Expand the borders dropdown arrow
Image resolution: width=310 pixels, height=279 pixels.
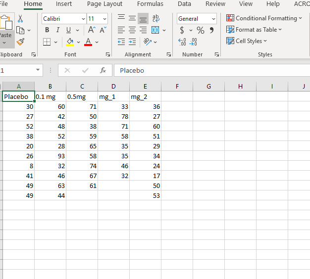(x=56, y=42)
